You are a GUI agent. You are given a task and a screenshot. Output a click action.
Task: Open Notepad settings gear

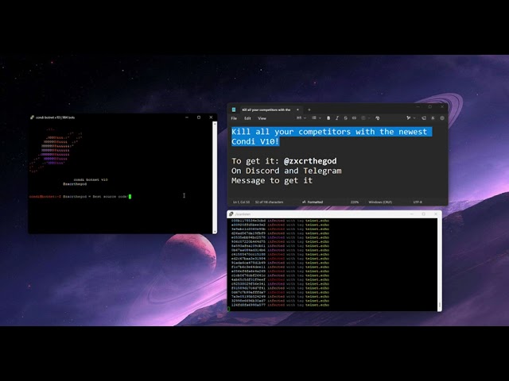click(x=442, y=118)
